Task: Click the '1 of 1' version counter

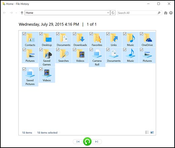Action: (92, 24)
